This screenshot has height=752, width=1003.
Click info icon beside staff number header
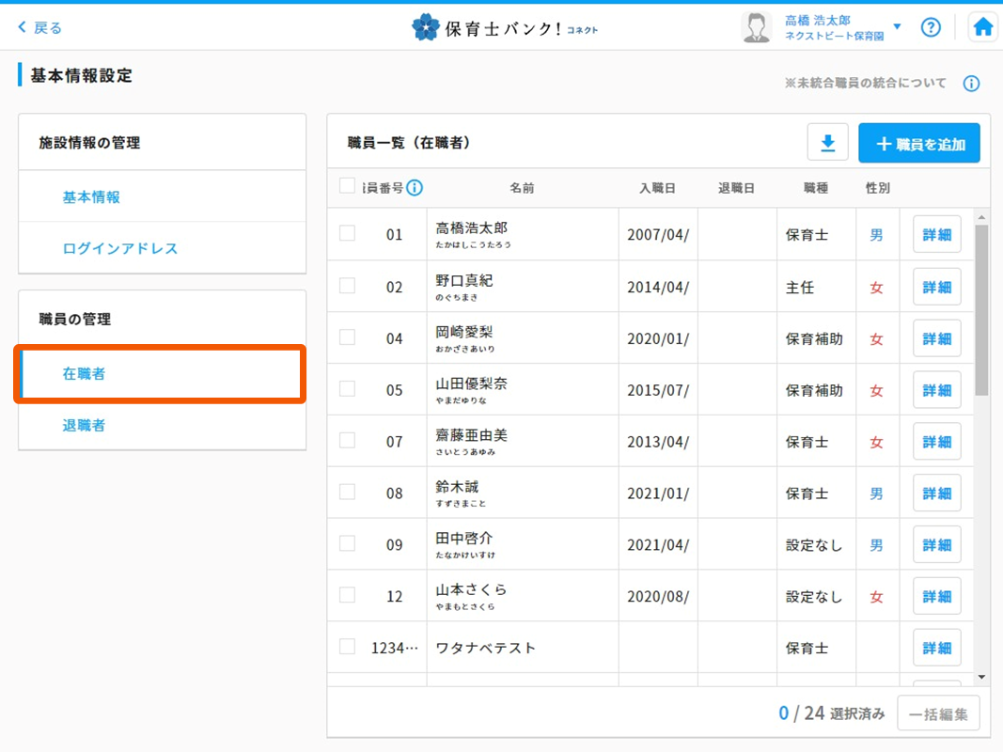click(414, 187)
